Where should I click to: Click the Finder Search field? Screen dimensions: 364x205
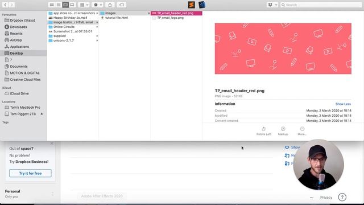(321, 5)
